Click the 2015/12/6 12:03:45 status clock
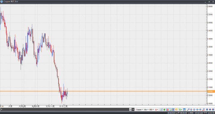Screen dimensions: 215x114 205,113
